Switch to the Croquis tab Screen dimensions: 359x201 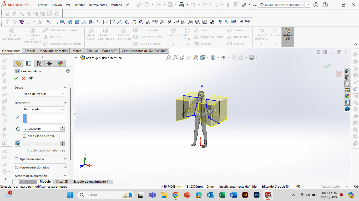[x=30, y=51]
